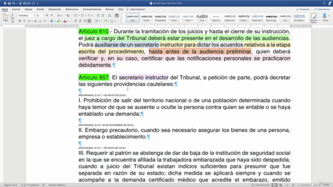Apply paragraph shading with the paint bucket
Image resolution: width=333 pixels, height=187 pixels.
[106, 21]
